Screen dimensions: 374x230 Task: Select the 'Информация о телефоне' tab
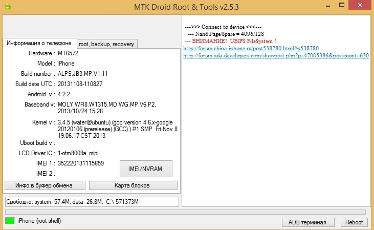[x=39, y=43]
